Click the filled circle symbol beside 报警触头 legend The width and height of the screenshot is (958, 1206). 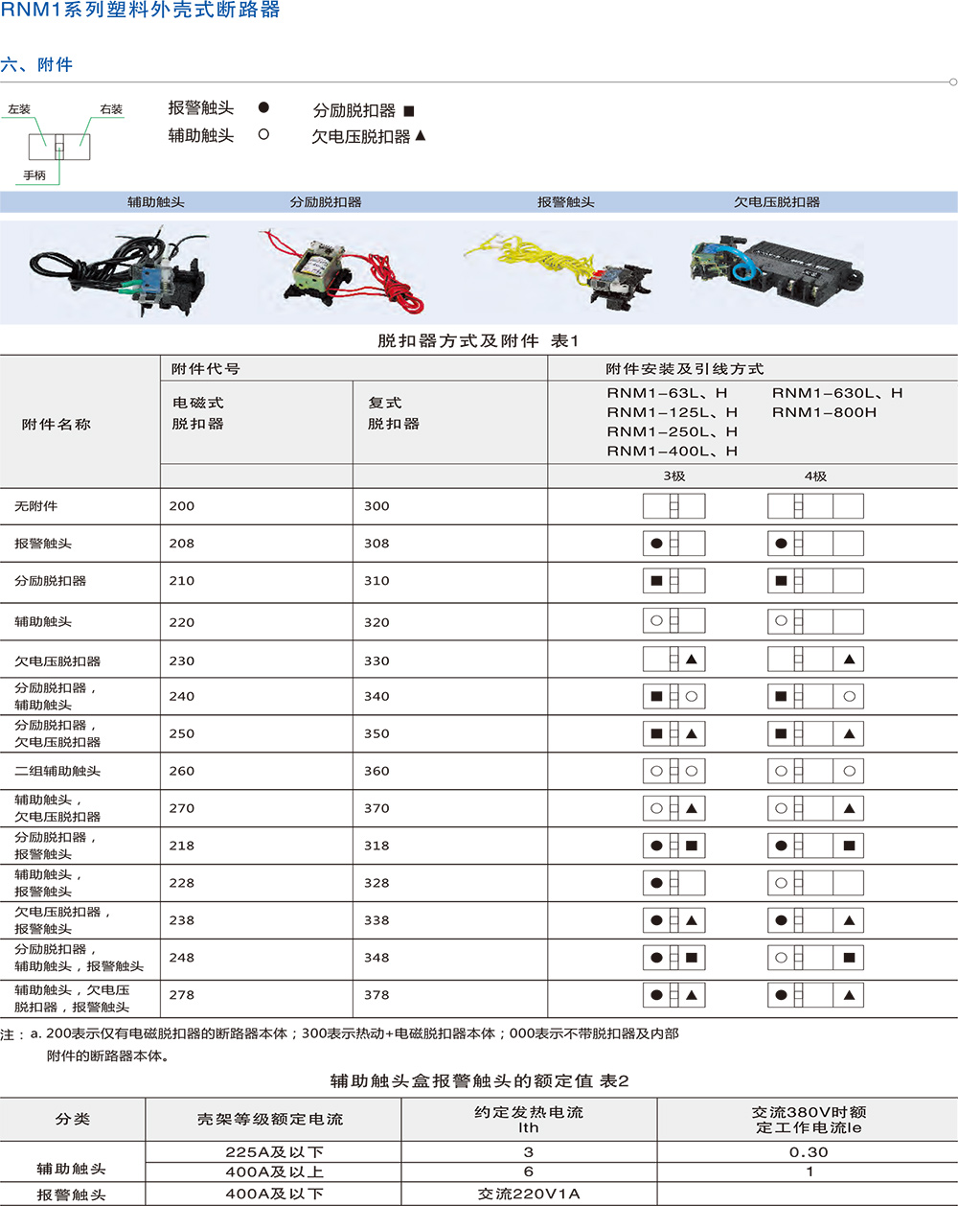(x=263, y=107)
